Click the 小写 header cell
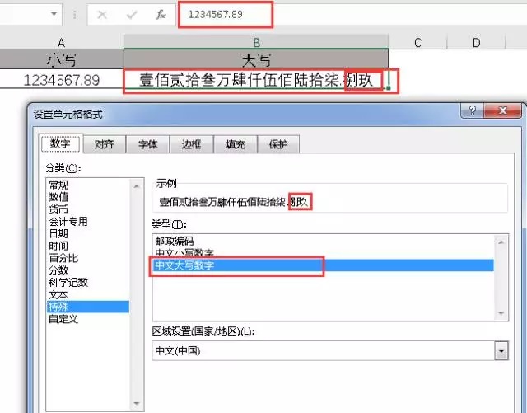Screen dimensions: 527x413 [x=61, y=59]
